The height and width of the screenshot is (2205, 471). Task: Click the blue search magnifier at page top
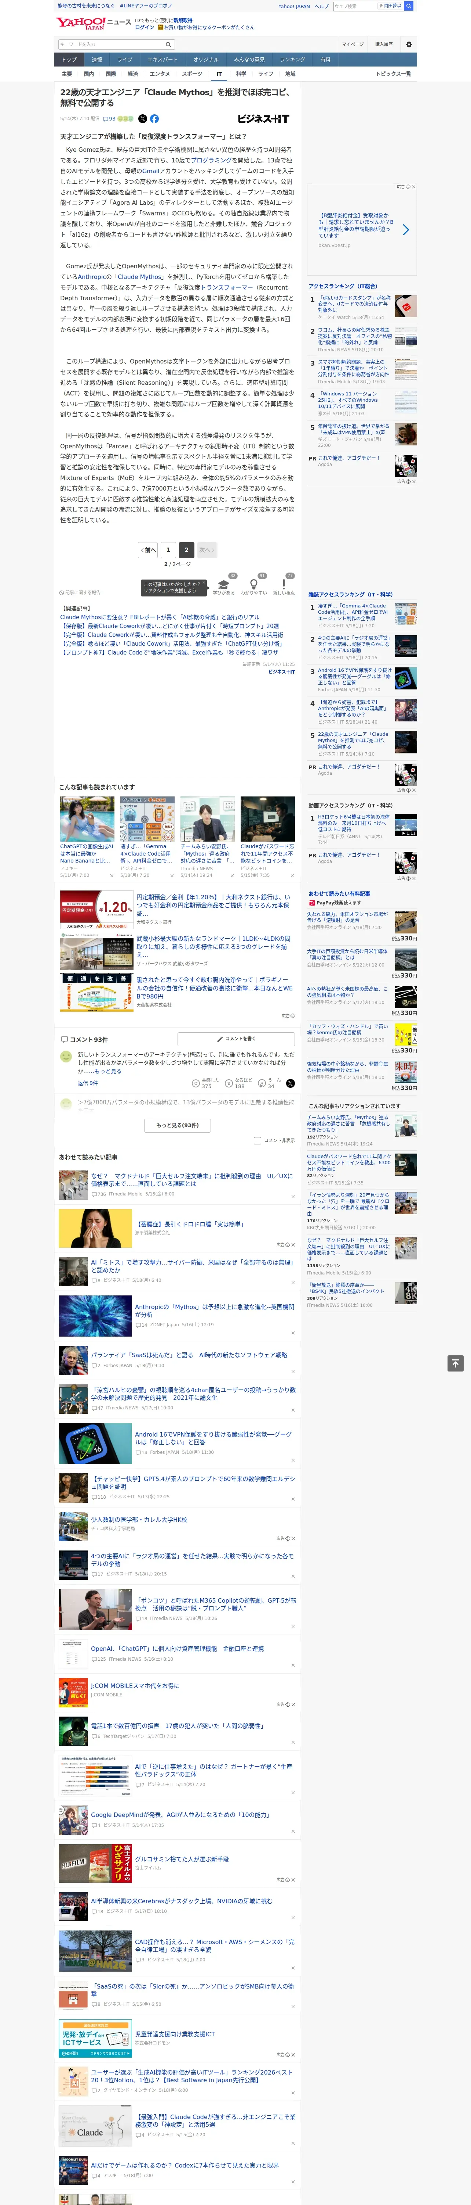409,6
